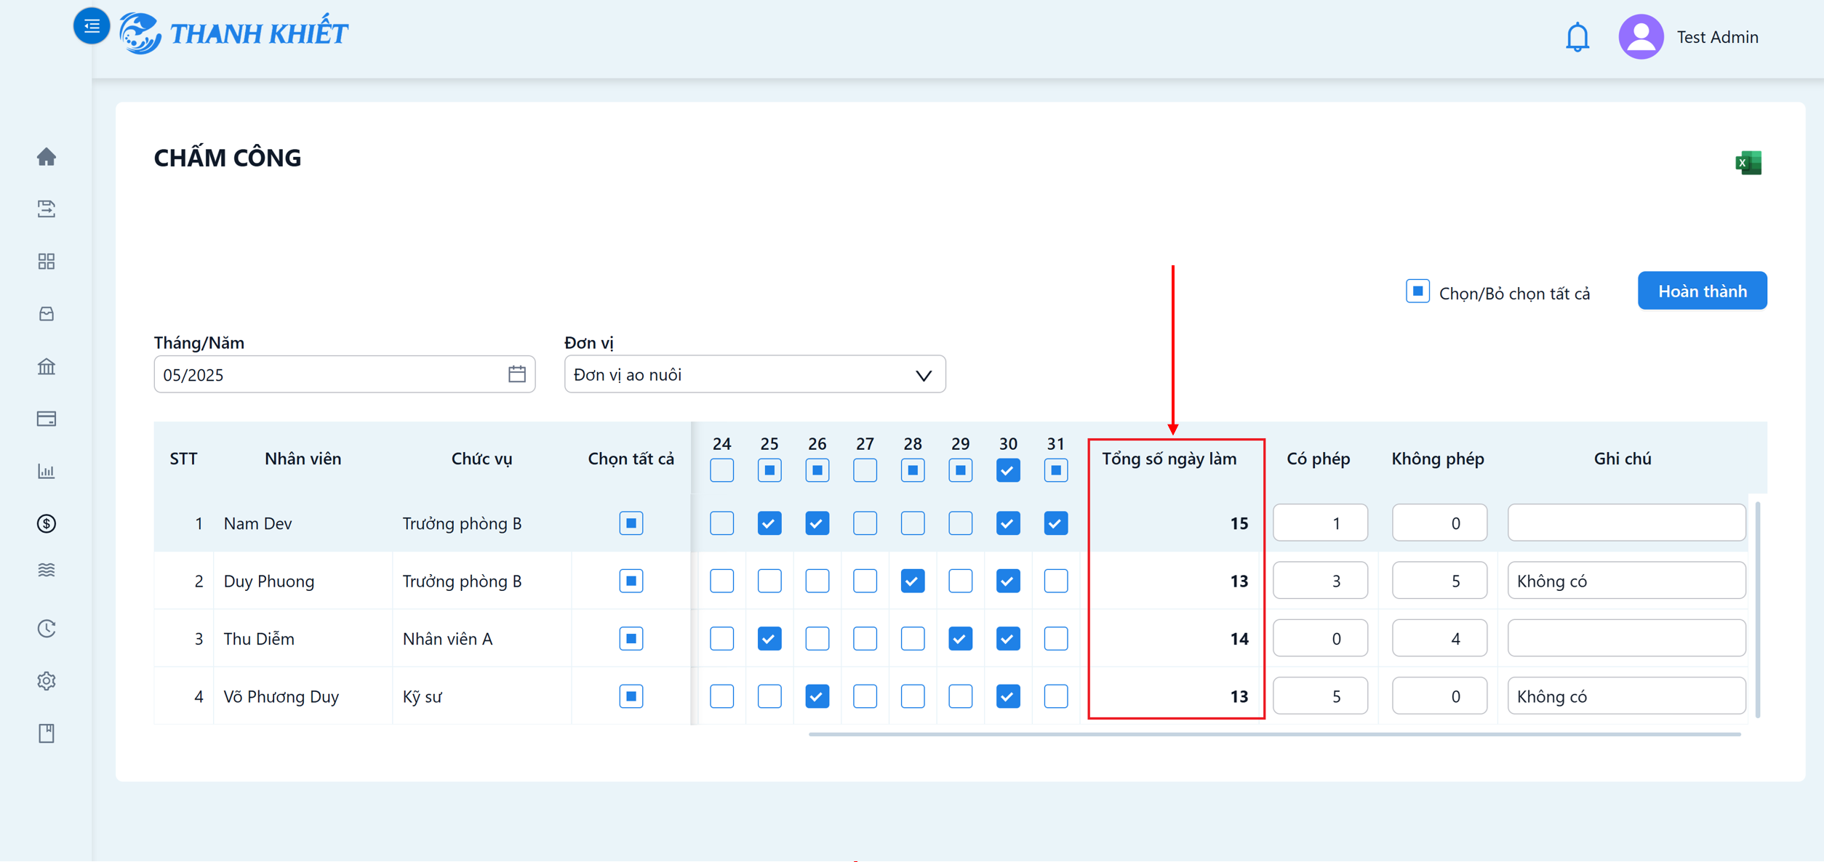Click the Hoàn thành button
Screen dimensions: 1824x862
1702,291
